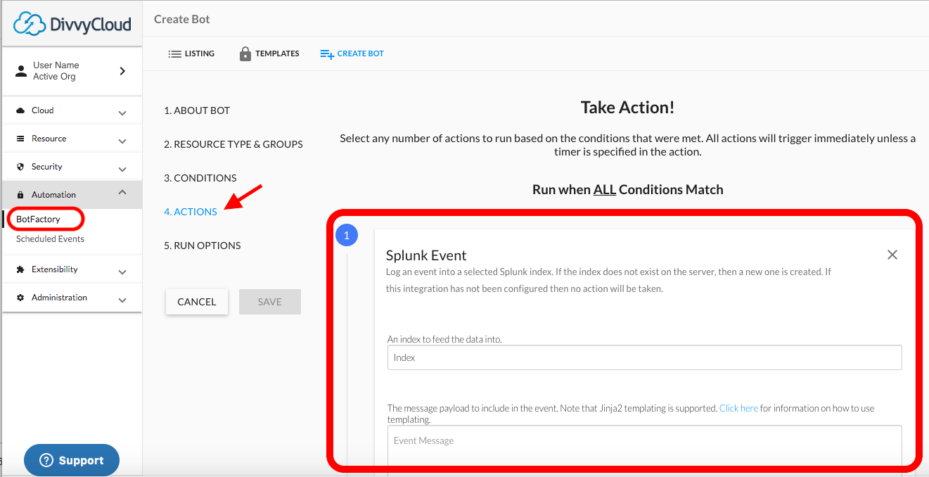This screenshot has width=929, height=477.
Task: Click the Resource list icon in the sidebar
Action: [x=20, y=139]
